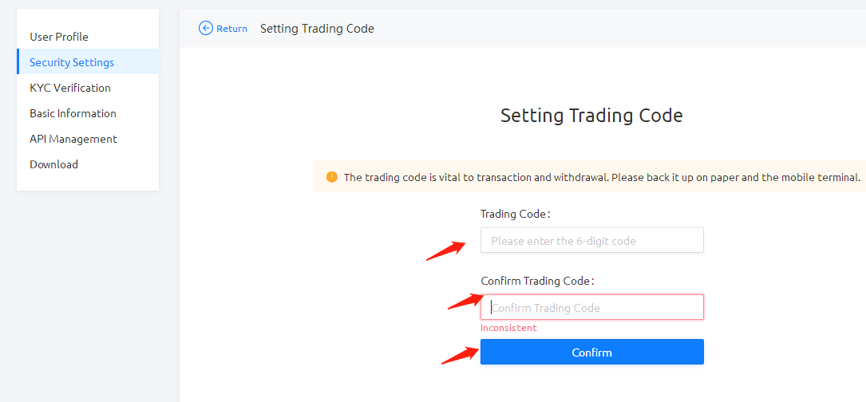Screen dimensions: 866x402
Task: Click the circled back-arrow Return icon
Action: tap(205, 28)
